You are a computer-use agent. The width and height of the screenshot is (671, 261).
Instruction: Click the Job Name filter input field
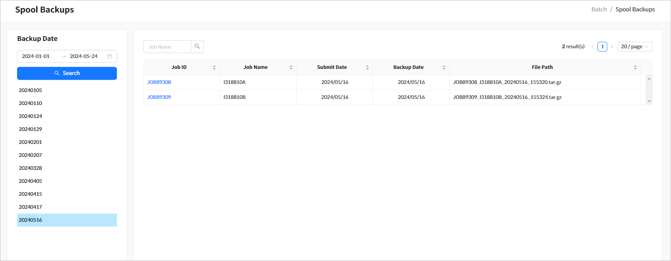[167, 47]
